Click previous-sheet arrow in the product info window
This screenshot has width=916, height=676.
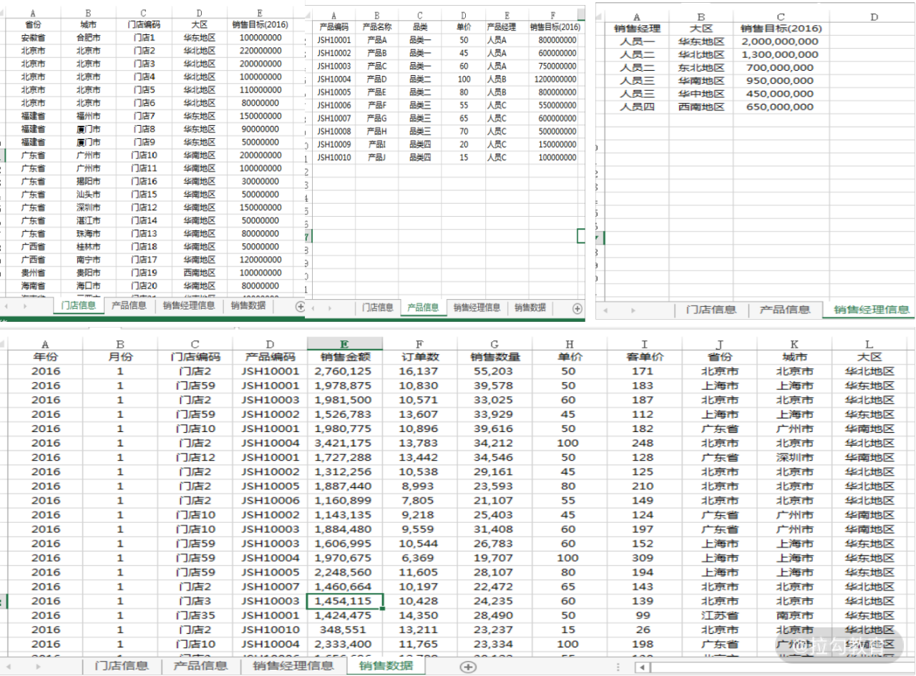coord(313,308)
